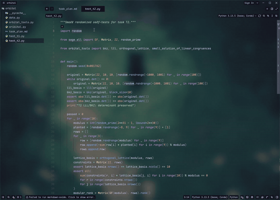Open the application hamburger menu
Screen dimensions: 280x200
pyautogui.click(x=3, y=3)
